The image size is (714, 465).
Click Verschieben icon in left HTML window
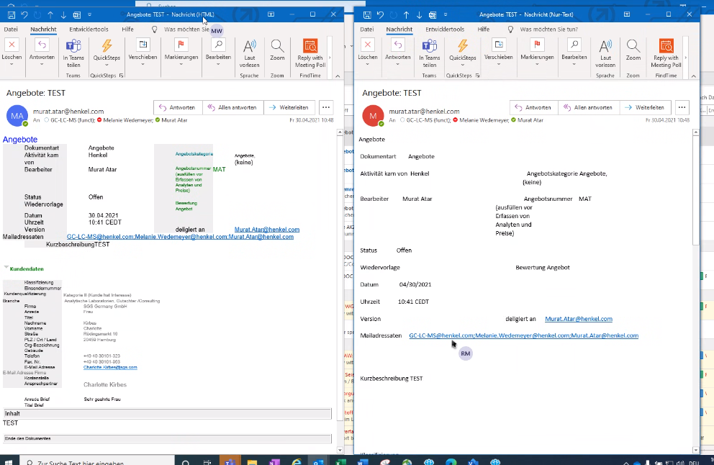click(x=143, y=45)
